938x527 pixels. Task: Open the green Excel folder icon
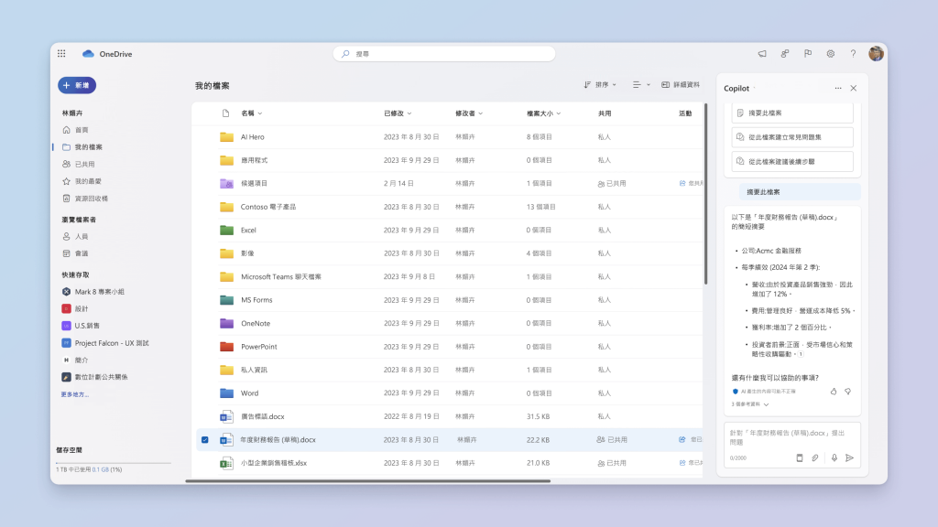click(227, 230)
